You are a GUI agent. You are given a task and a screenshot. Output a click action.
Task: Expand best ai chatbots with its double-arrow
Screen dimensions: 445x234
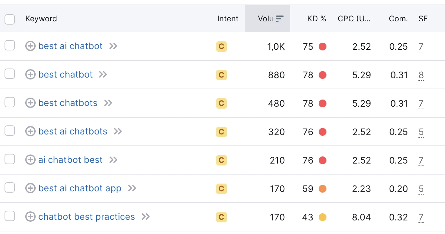(x=117, y=131)
